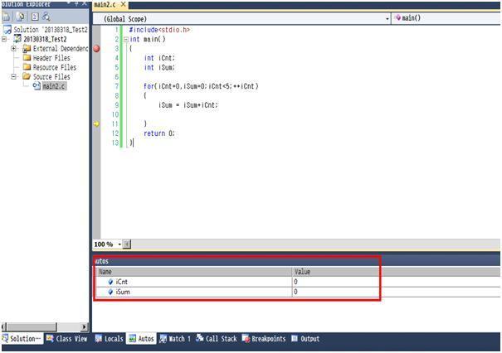Click the 'return 0;' statement
This screenshot has width=502, height=353.
(159, 133)
